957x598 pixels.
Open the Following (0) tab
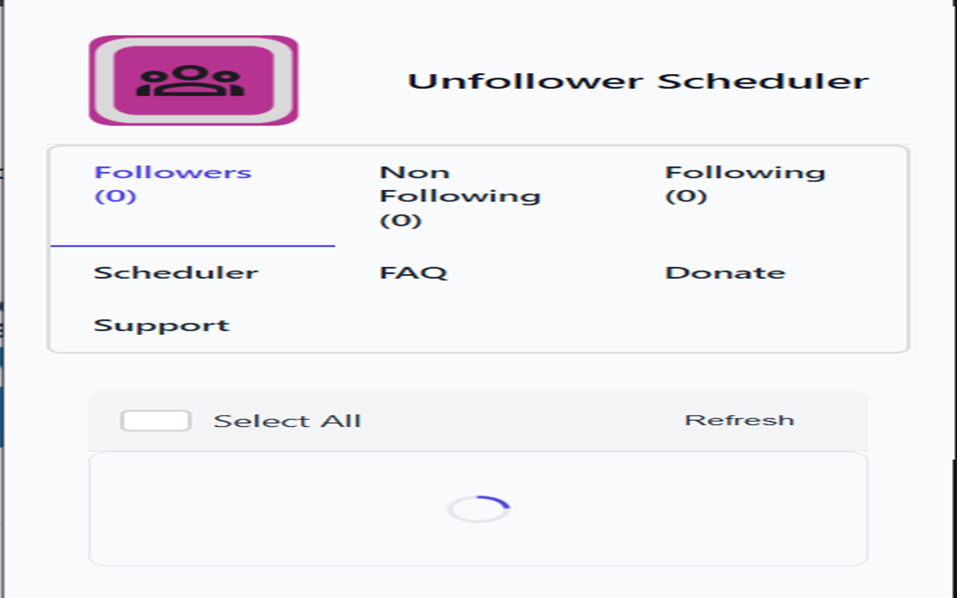point(744,183)
